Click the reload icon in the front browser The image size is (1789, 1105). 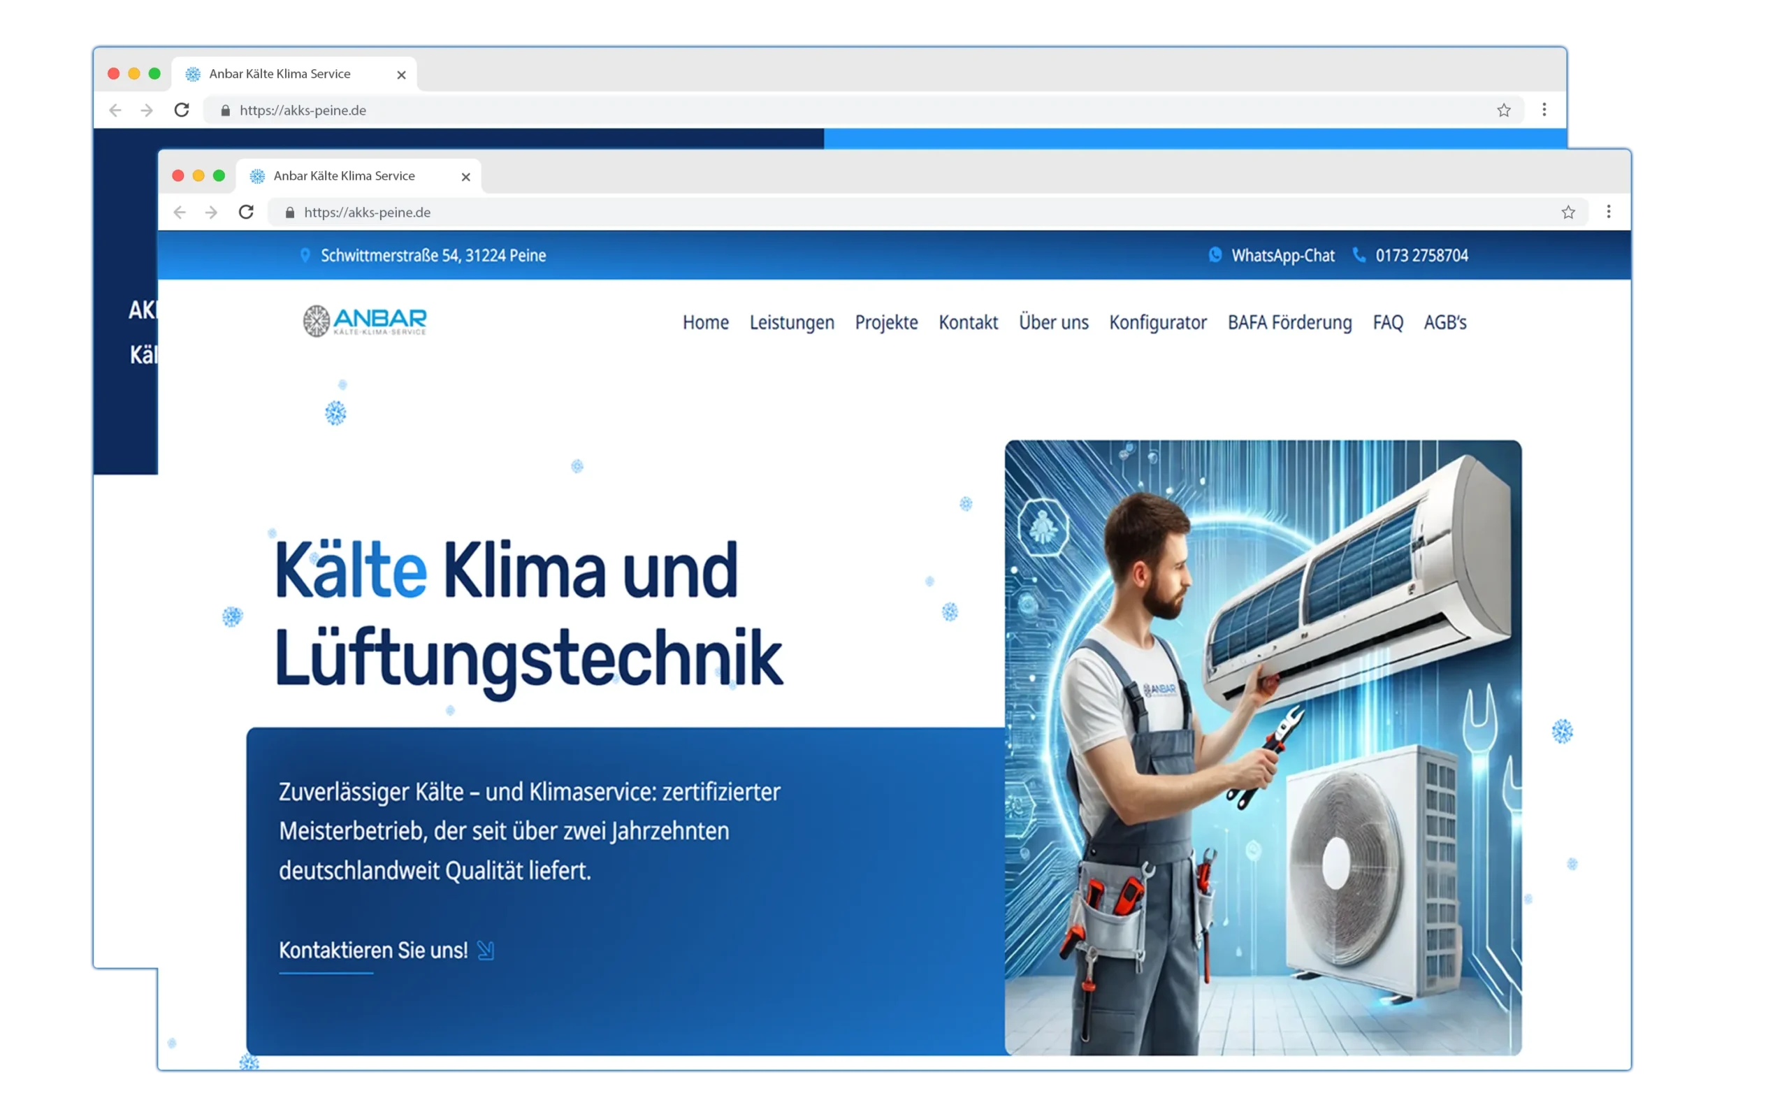pos(246,212)
